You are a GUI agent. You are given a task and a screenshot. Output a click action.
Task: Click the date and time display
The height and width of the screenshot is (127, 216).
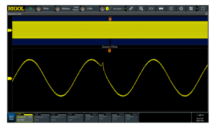click(200, 120)
